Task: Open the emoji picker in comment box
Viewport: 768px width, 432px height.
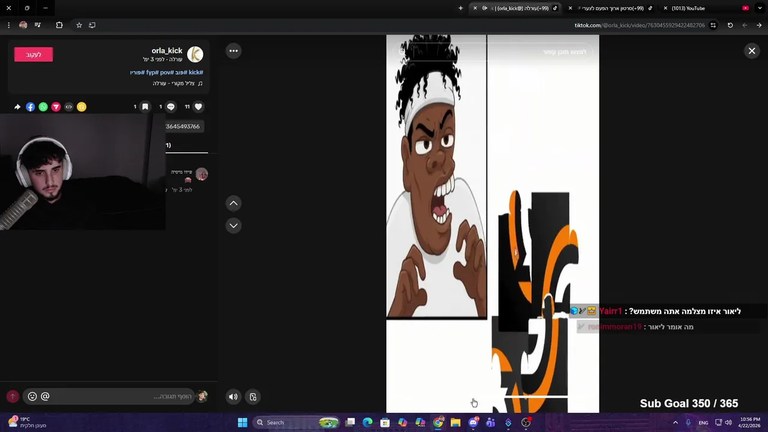Action: (x=32, y=397)
